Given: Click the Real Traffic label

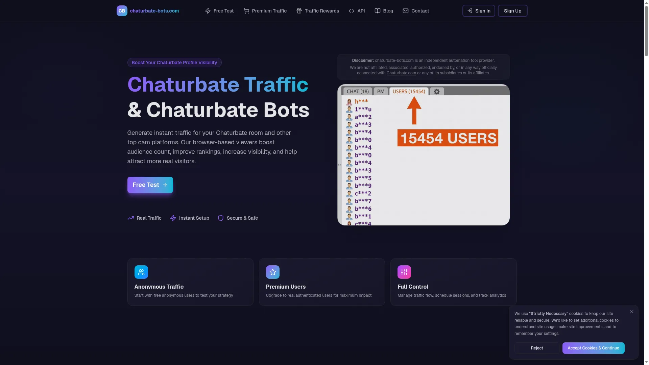Looking at the screenshot, I should coord(149,218).
